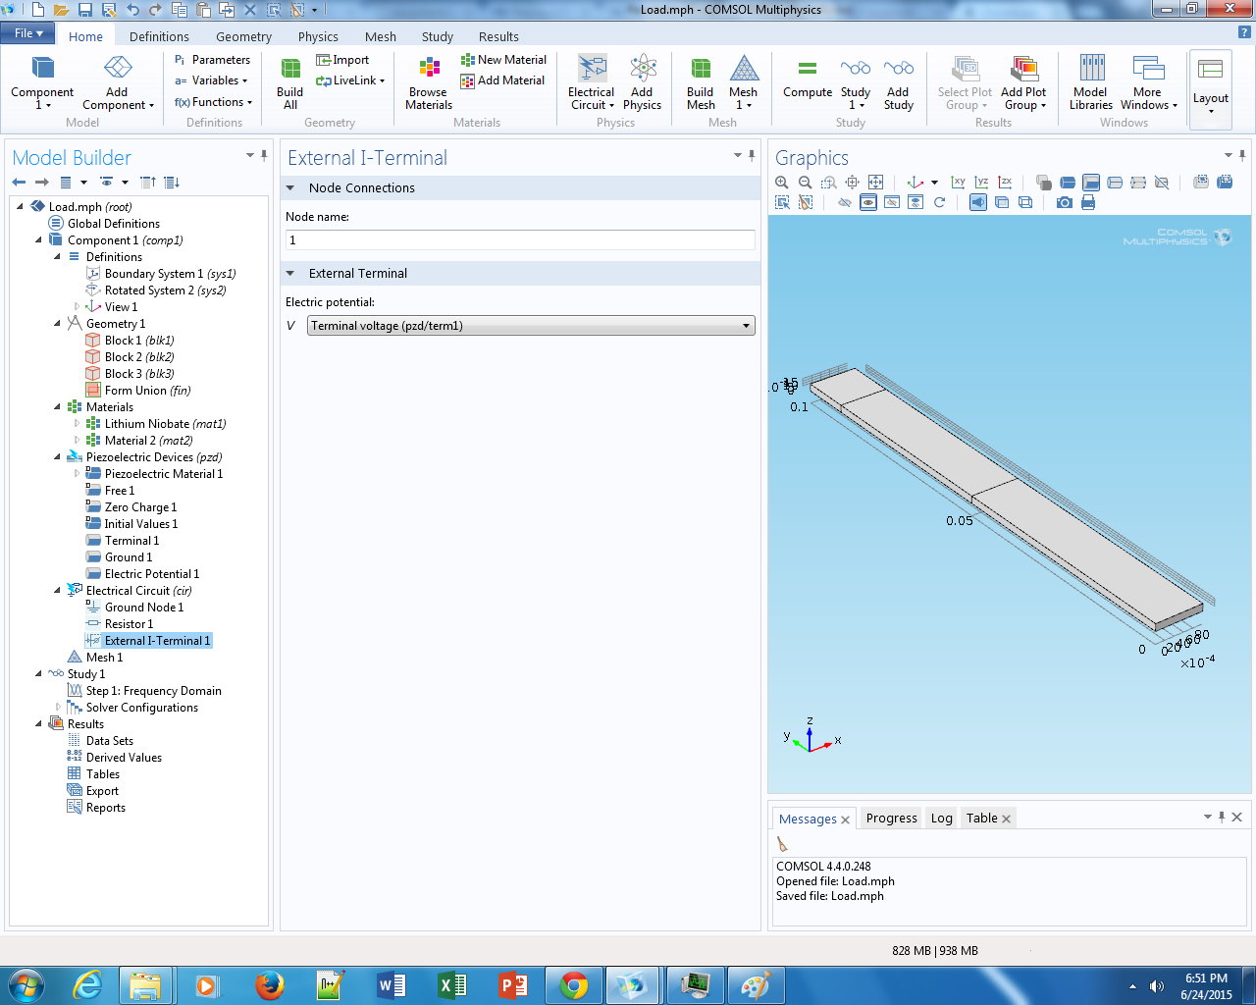Screen dimensions: 1256x1005
Task: Open the Geometry ribbon tab
Action: click(243, 36)
